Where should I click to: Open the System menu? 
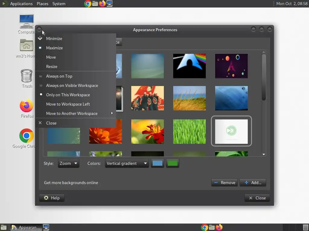59,4
